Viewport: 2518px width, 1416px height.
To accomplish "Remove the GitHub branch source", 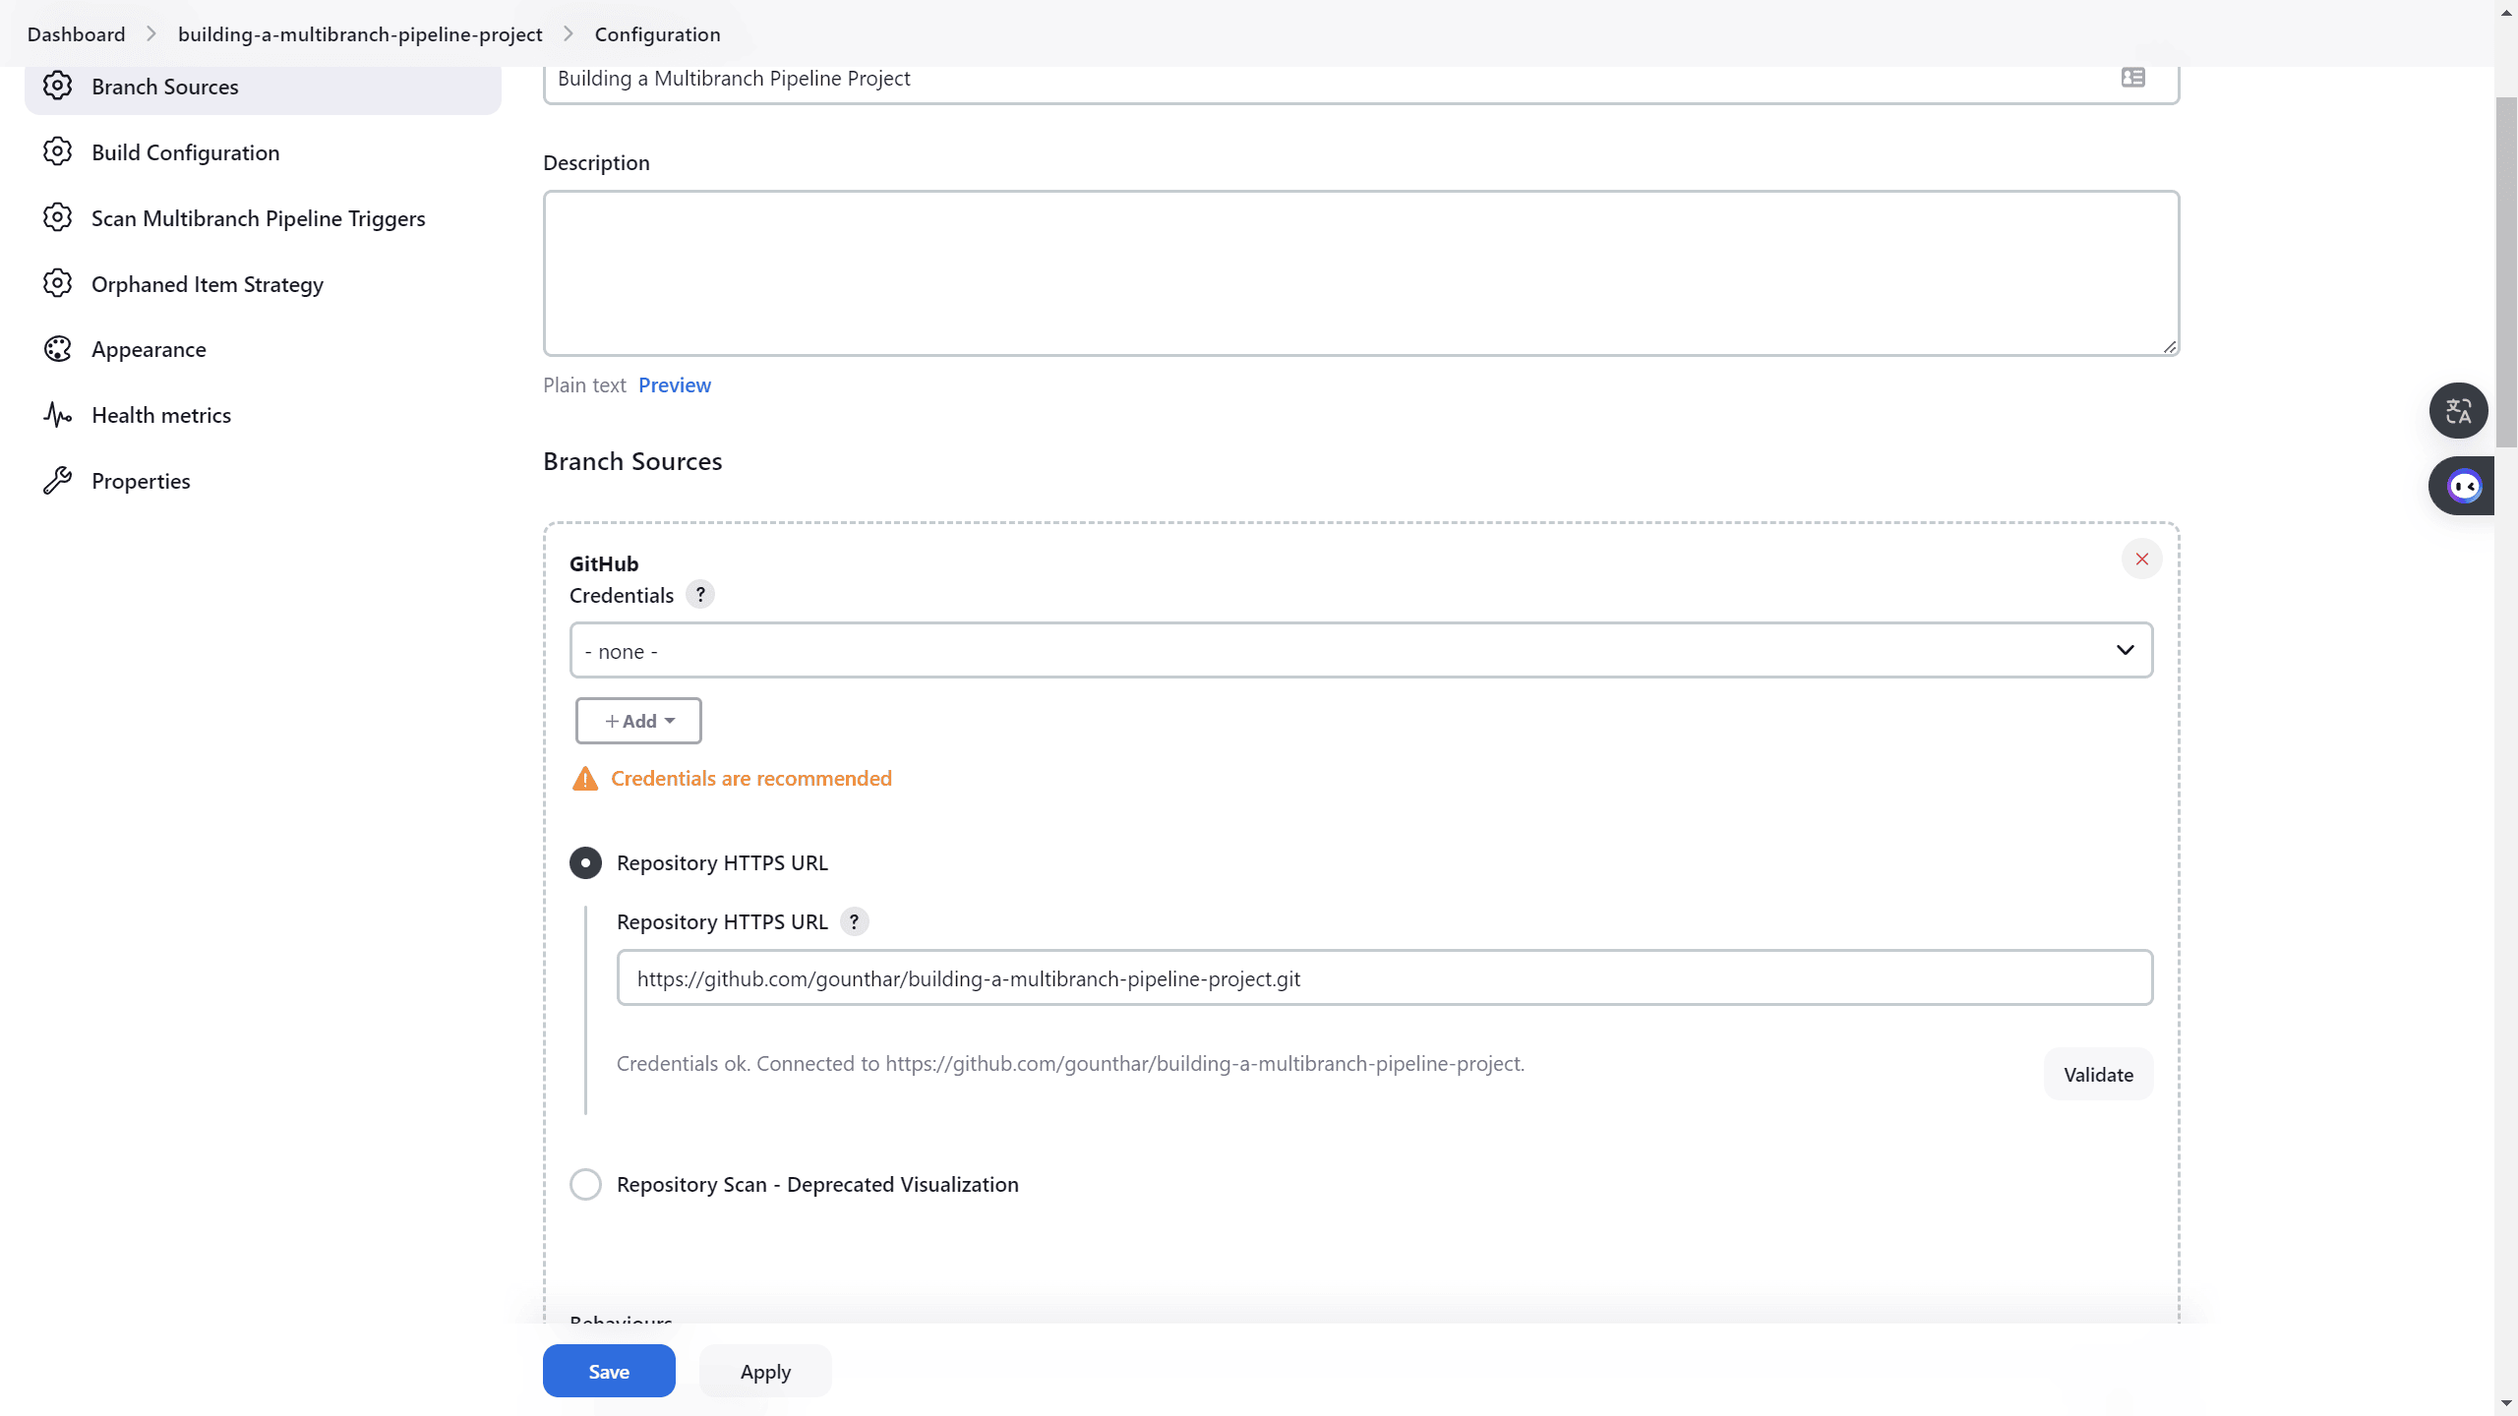I will (x=2141, y=560).
